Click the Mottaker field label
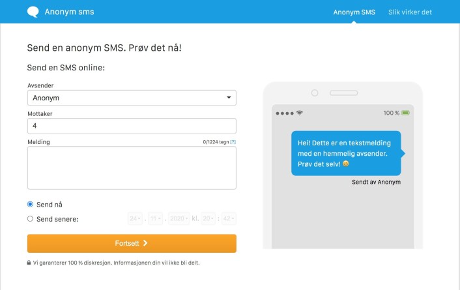Screen dimensions: 460x290 point(40,114)
